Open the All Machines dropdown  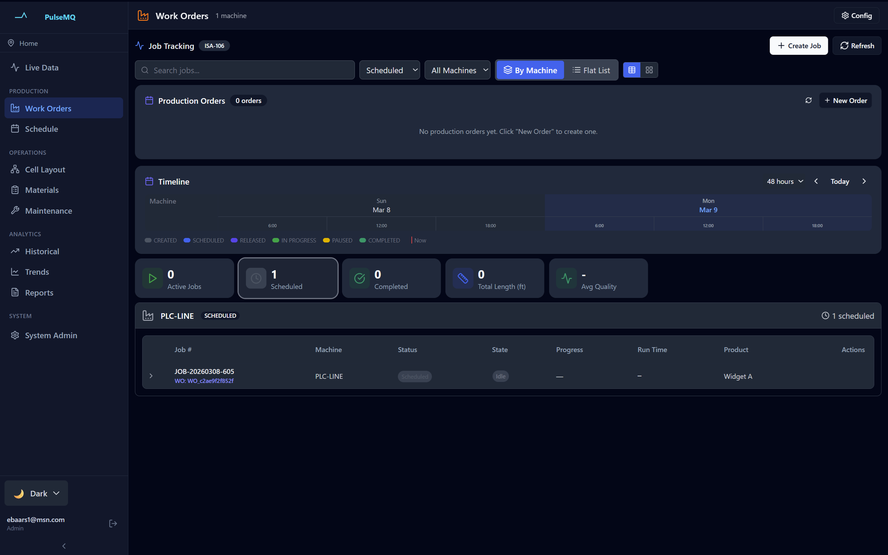457,70
